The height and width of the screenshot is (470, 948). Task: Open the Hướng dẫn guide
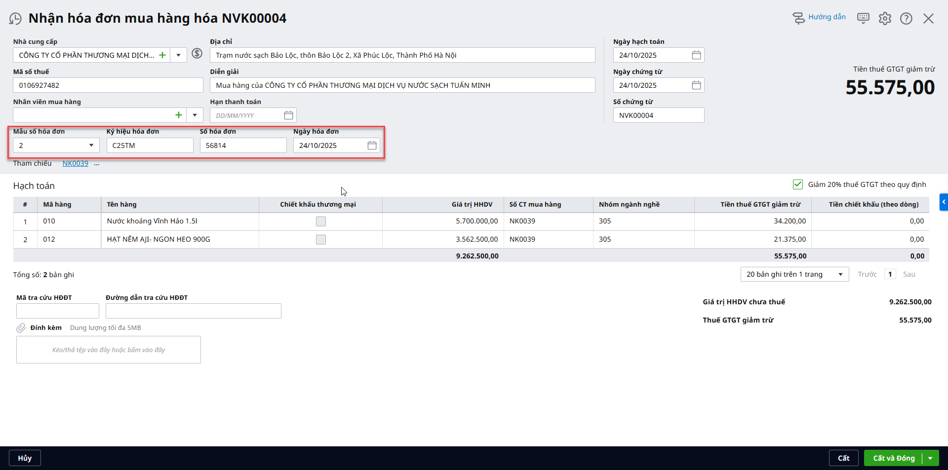point(819,18)
